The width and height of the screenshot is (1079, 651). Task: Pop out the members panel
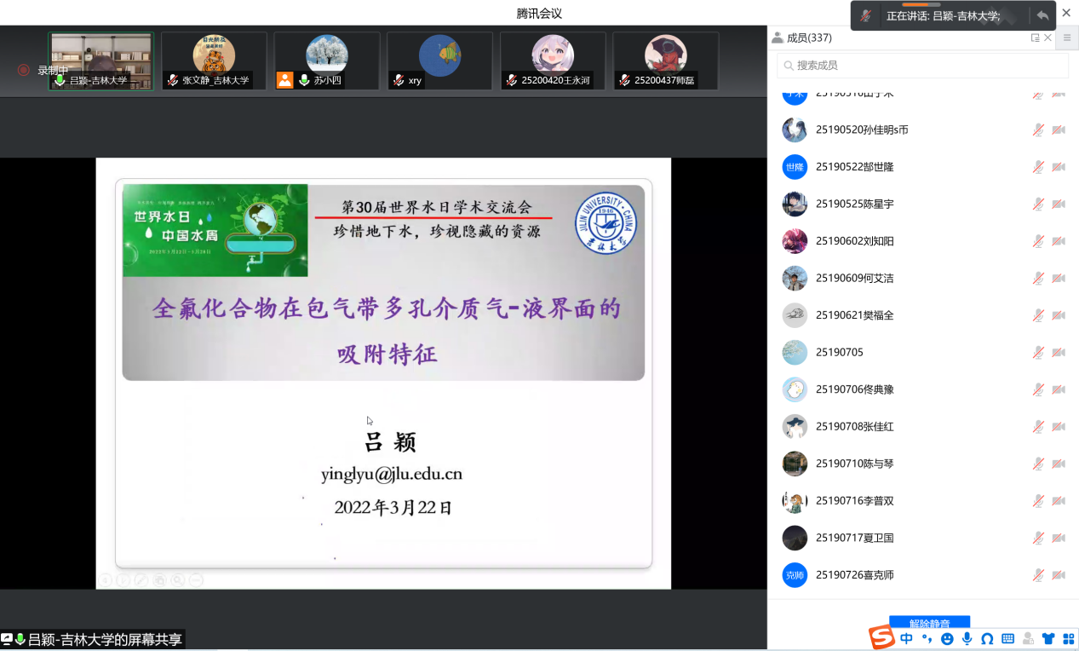point(1035,37)
